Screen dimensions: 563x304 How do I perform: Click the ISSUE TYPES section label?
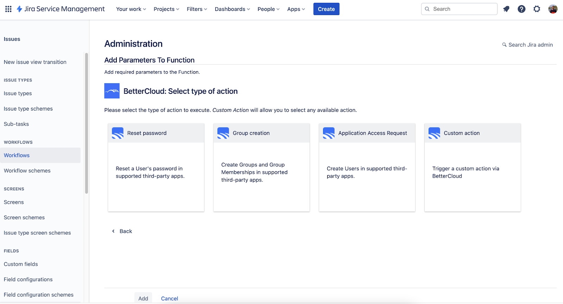tap(18, 80)
